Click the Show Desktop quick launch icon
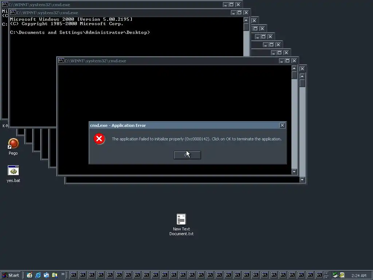This screenshot has height=280, width=373. 30,275
